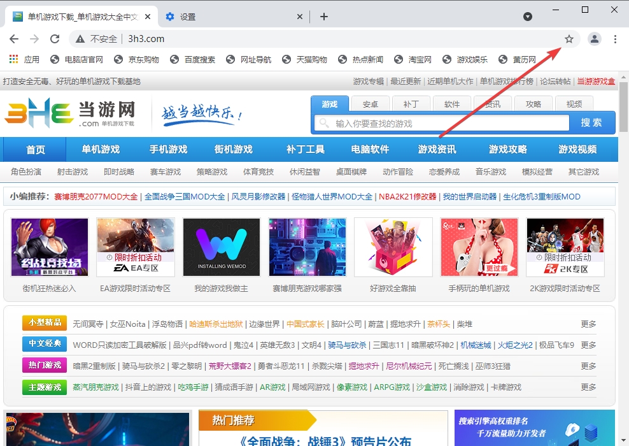The height and width of the screenshot is (446, 629).
Task: Click EA专区 promotional thumbnail
Action: (136, 247)
